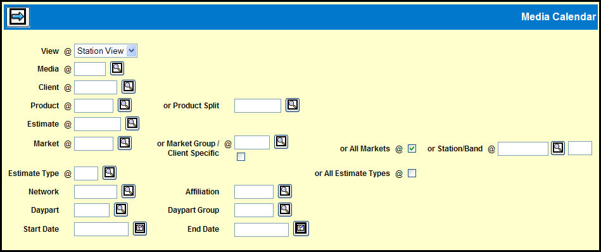Open the Media lookup search icon
This screenshot has height=252, width=601.
pyautogui.click(x=117, y=68)
